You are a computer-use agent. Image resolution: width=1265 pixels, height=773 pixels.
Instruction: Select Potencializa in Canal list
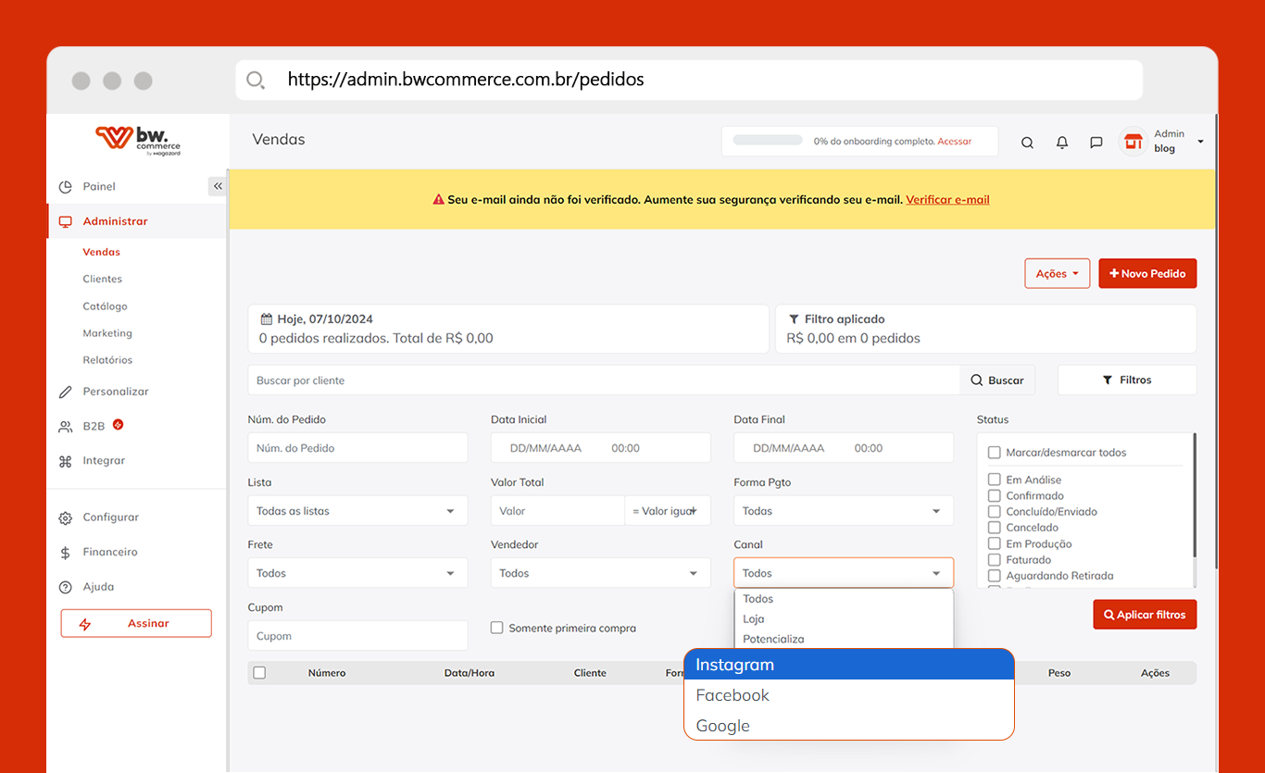pyautogui.click(x=843, y=639)
